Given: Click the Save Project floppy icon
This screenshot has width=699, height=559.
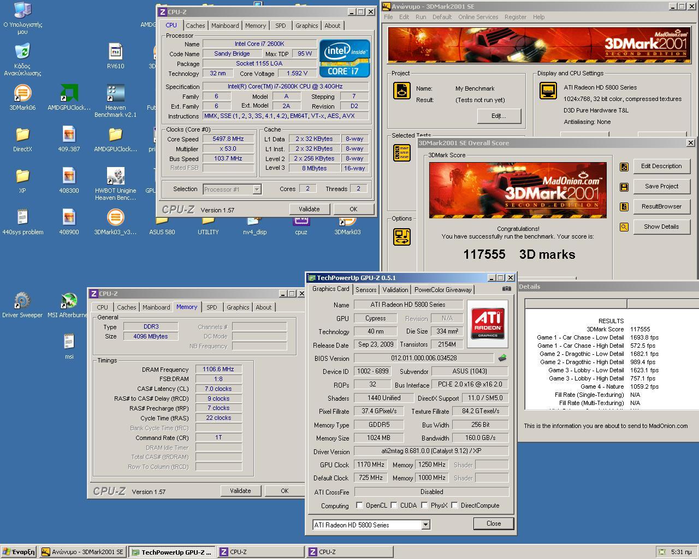Looking at the screenshot, I should (624, 187).
